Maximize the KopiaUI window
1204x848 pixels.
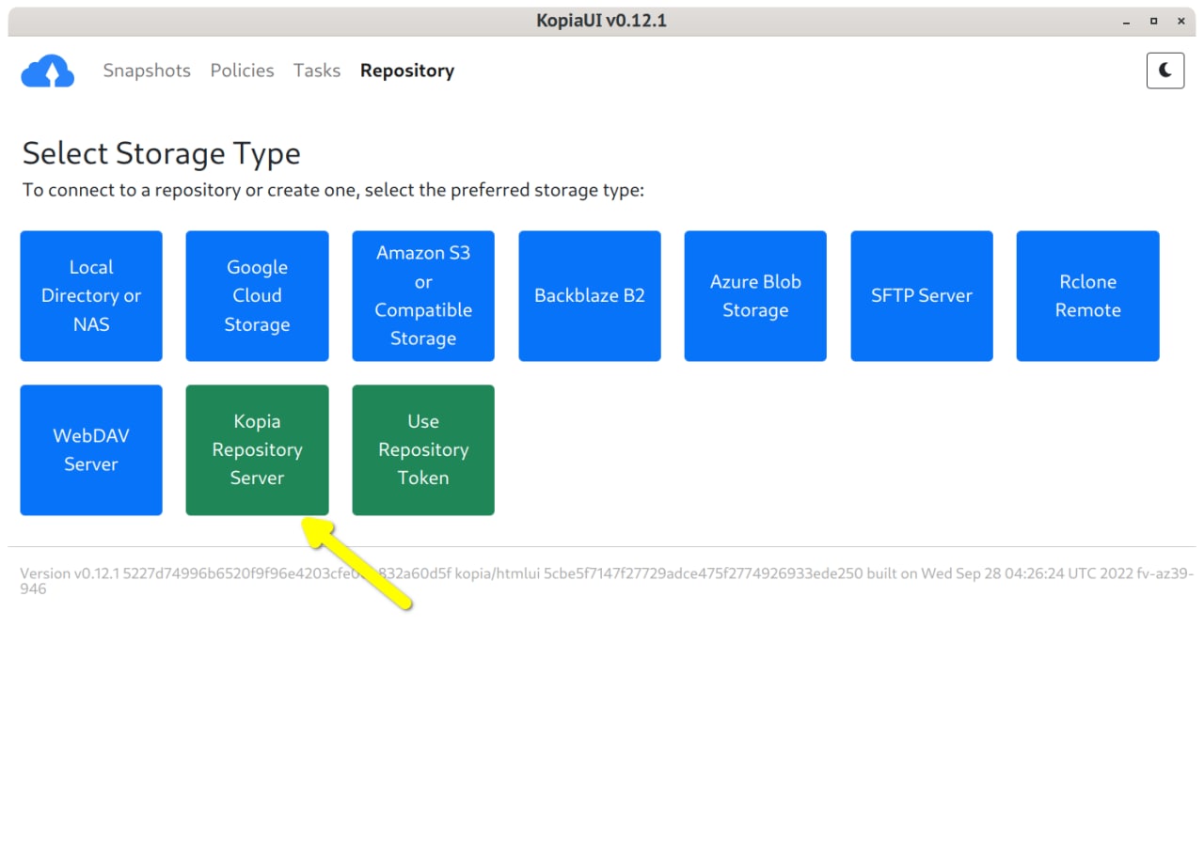click(x=1153, y=21)
